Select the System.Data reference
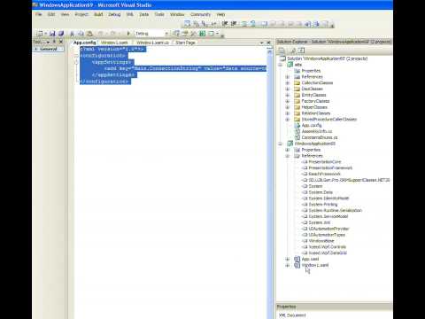Image resolution: width=425 pixels, height=319 pixels. 321,192
